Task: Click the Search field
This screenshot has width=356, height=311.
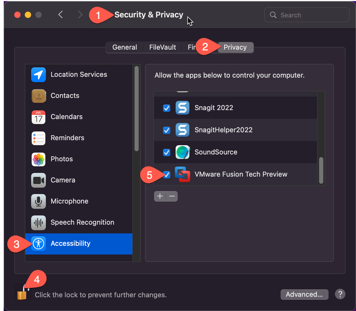Action: (307, 15)
